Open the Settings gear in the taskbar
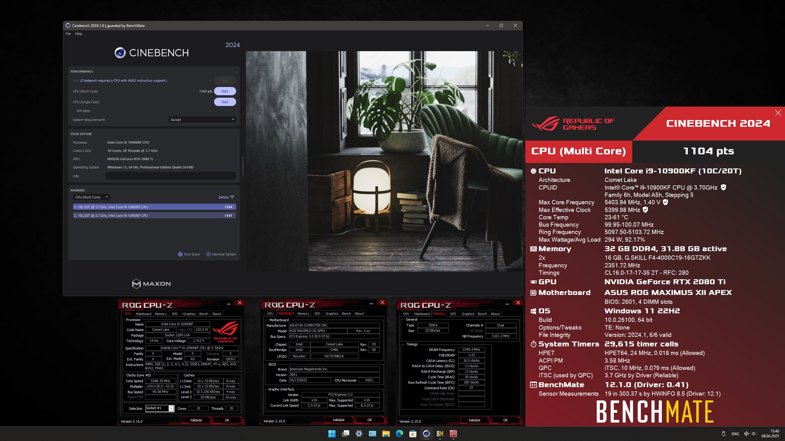The height and width of the screenshot is (441, 785). click(359, 434)
